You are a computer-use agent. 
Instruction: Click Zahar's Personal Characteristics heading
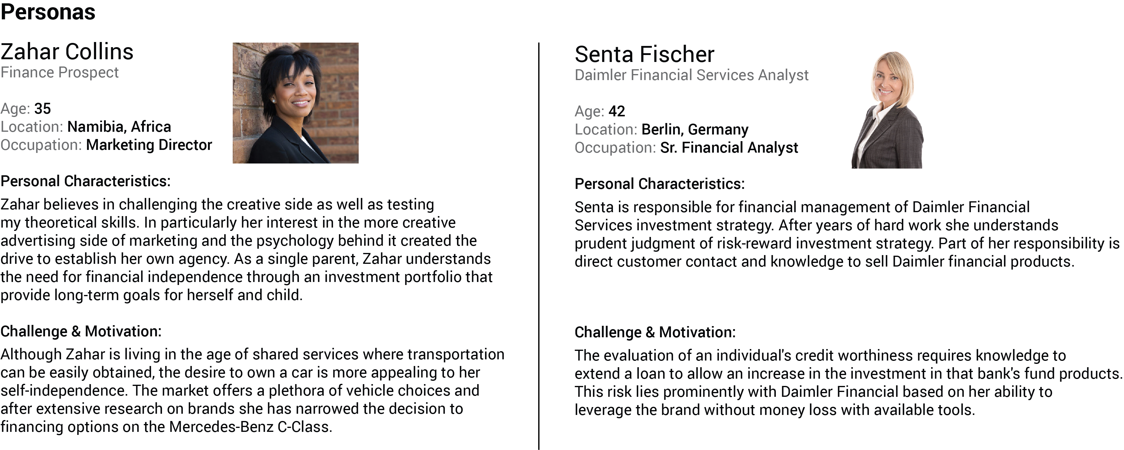[x=85, y=181]
